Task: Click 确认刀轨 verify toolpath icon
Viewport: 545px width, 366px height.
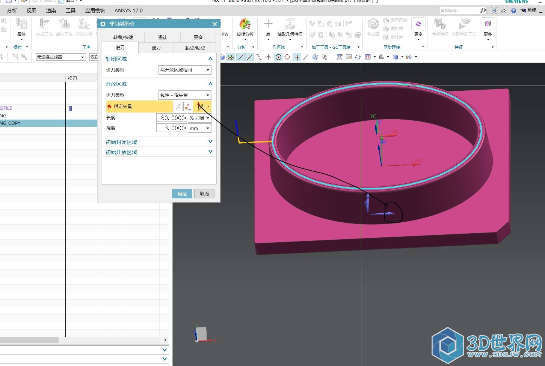Action: pyautogui.click(x=64, y=25)
